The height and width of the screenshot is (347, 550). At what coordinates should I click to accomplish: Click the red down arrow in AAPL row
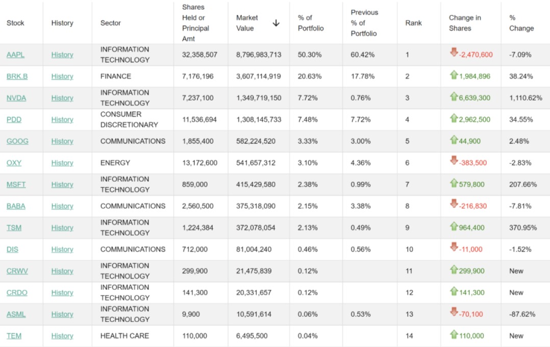coord(454,53)
